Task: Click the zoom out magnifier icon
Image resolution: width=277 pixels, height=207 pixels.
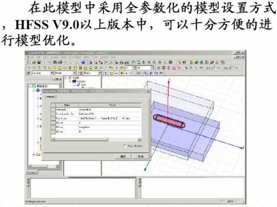Action: click(154, 62)
